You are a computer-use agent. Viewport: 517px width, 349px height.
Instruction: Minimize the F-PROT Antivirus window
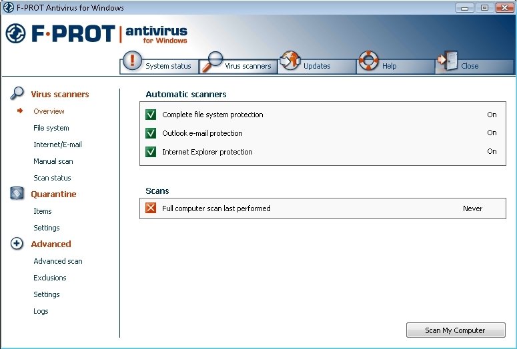[465, 7]
